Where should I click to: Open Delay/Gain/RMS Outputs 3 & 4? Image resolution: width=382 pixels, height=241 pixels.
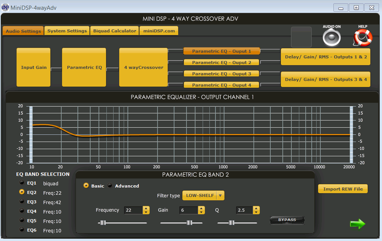point(326,79)
